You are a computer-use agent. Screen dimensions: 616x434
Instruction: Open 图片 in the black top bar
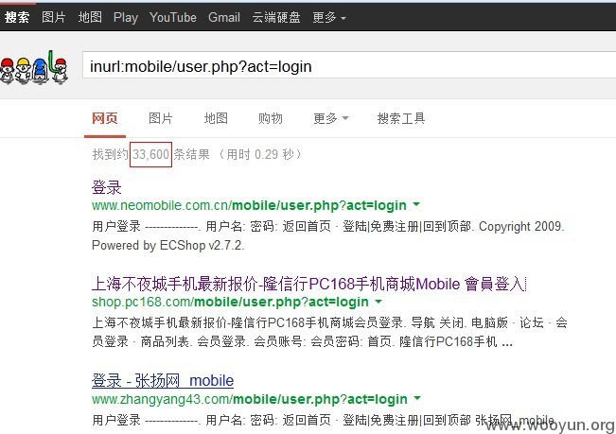point(53,17)
